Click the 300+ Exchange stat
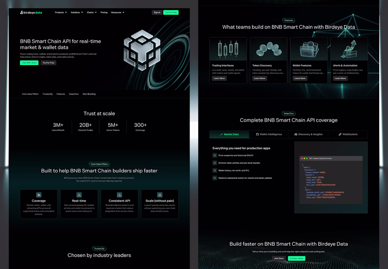 click(140, 127)
